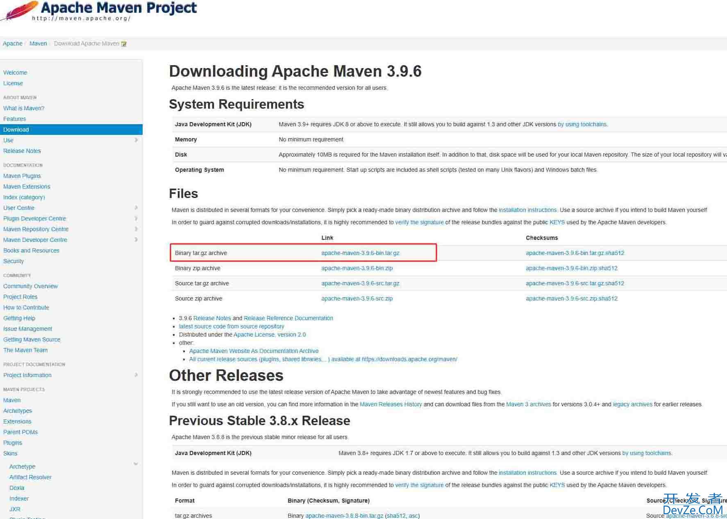Image resolution: width=727 pixels, height=519 pixels.
Task: Open the Welcome sidebar item
Action: (15, 73)
